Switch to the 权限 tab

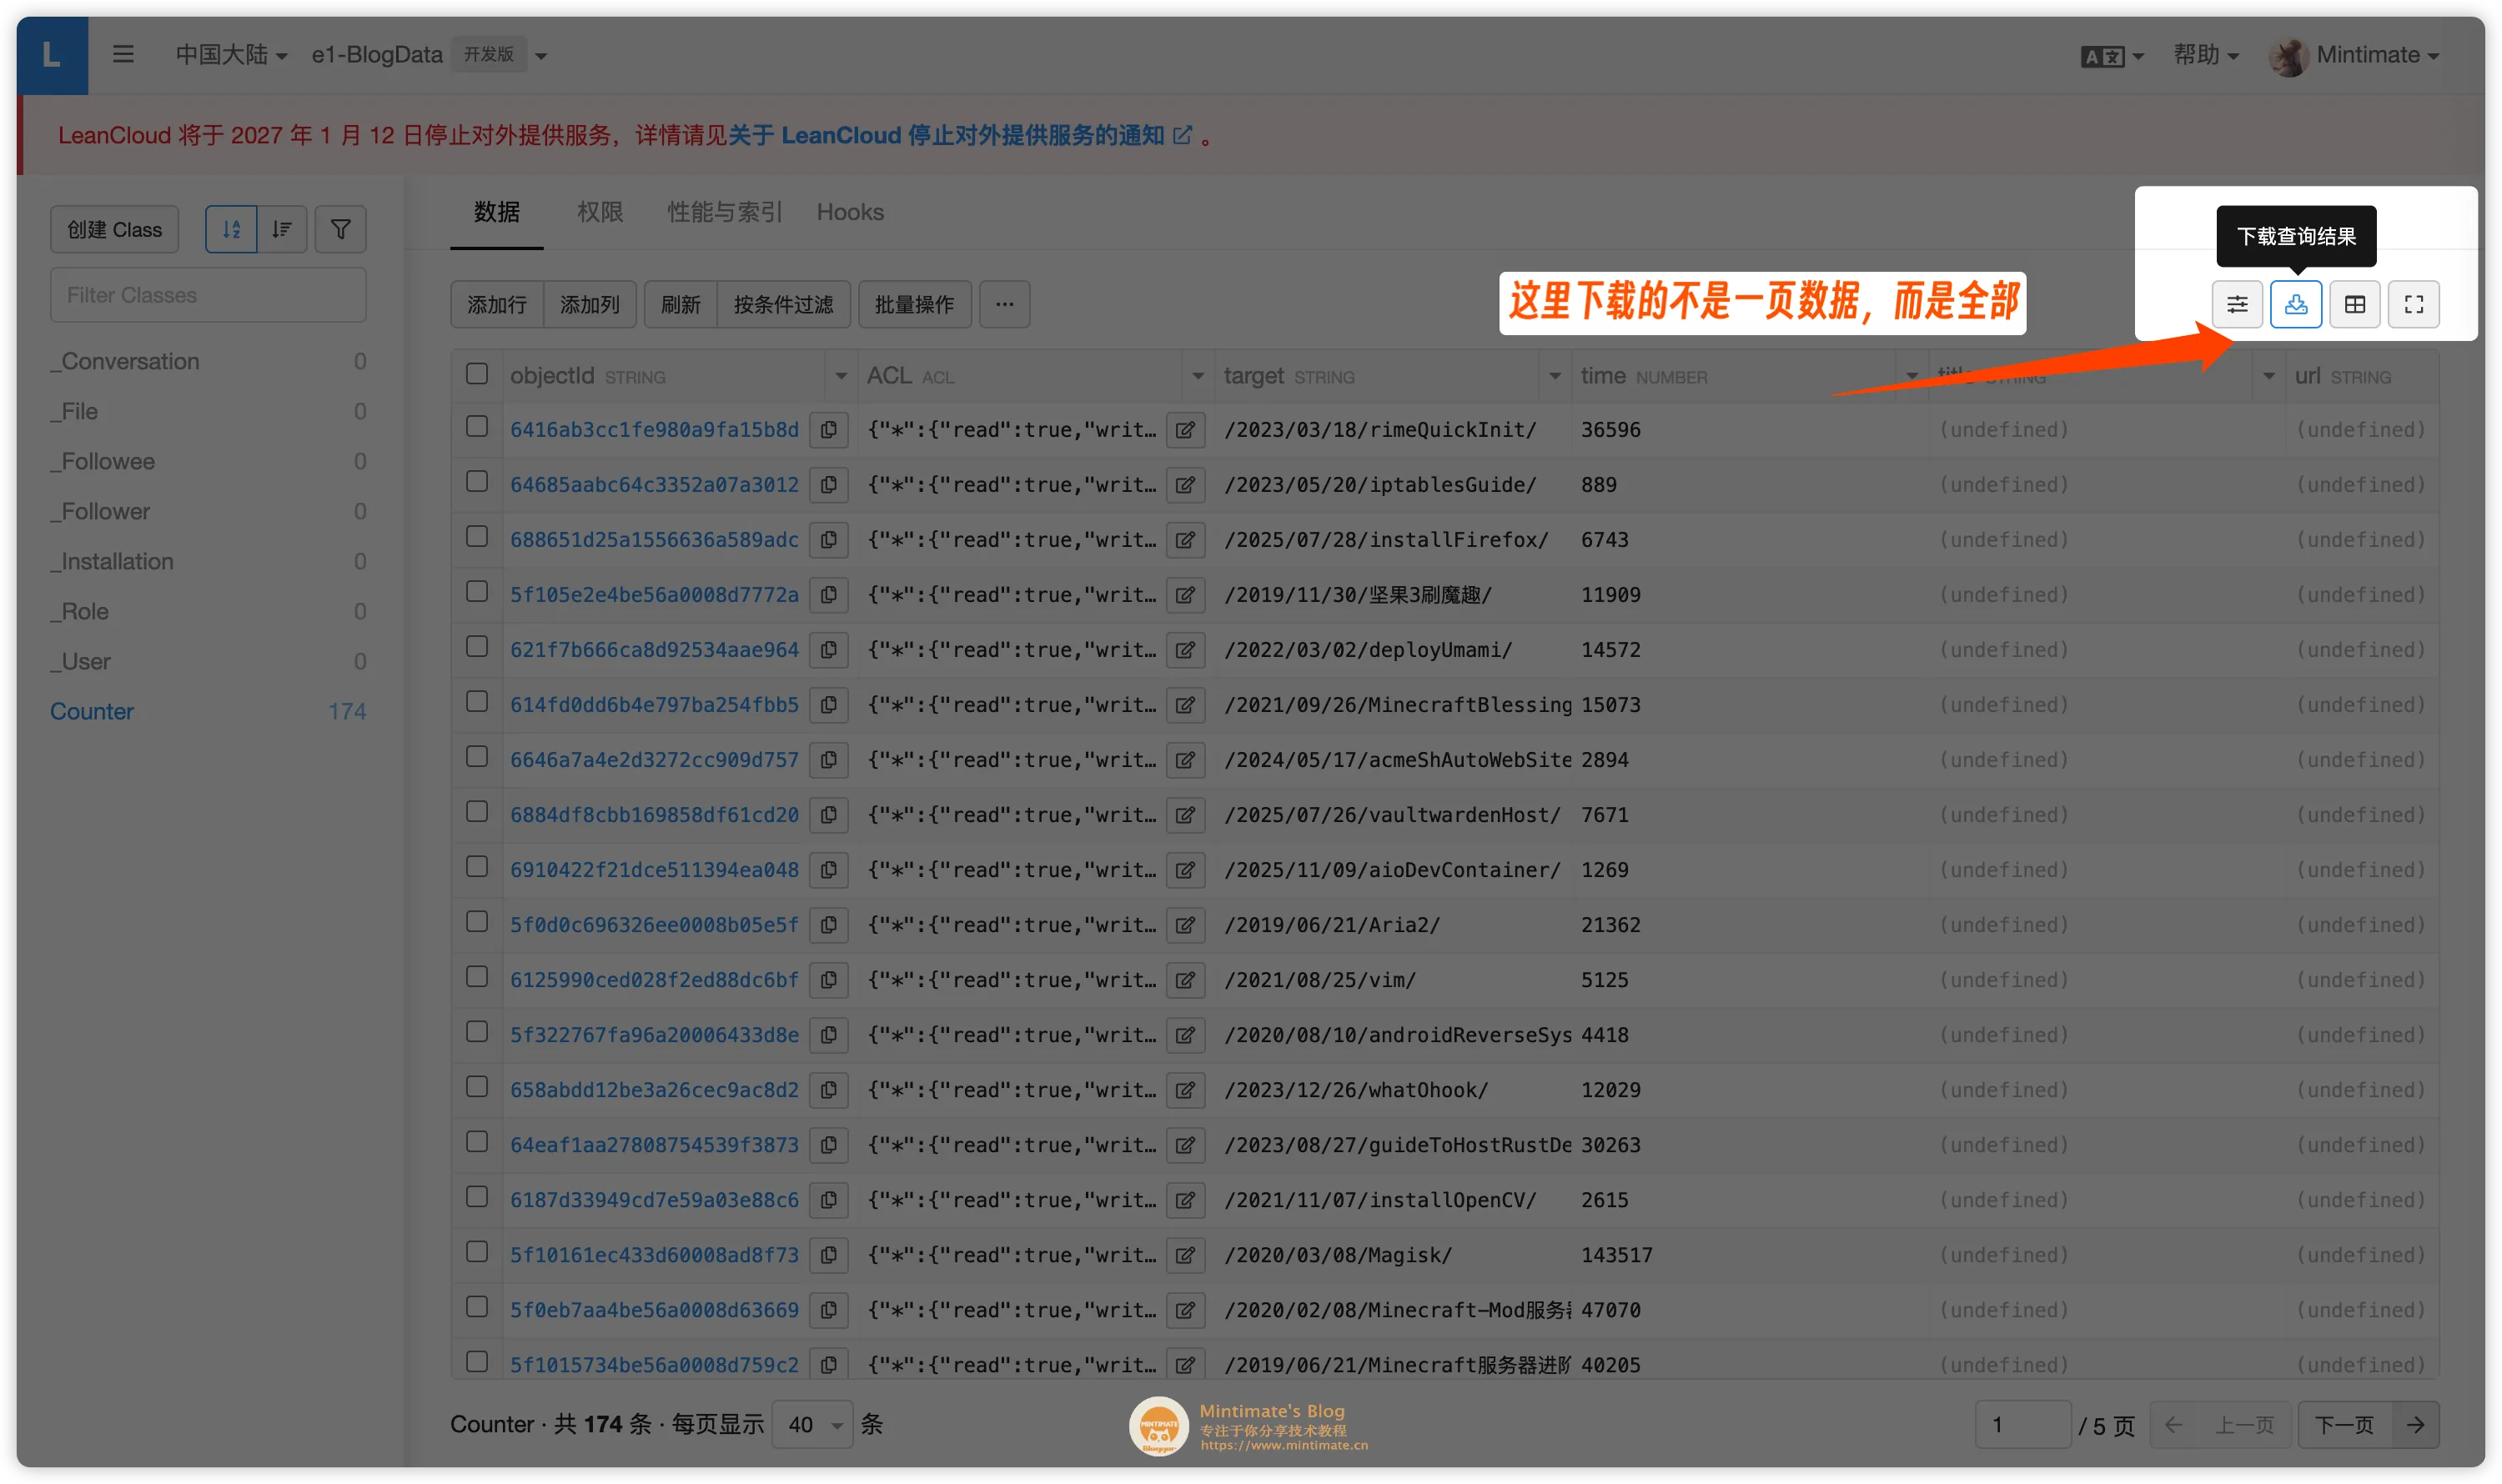pyautogui.click(x=600, y=212)
